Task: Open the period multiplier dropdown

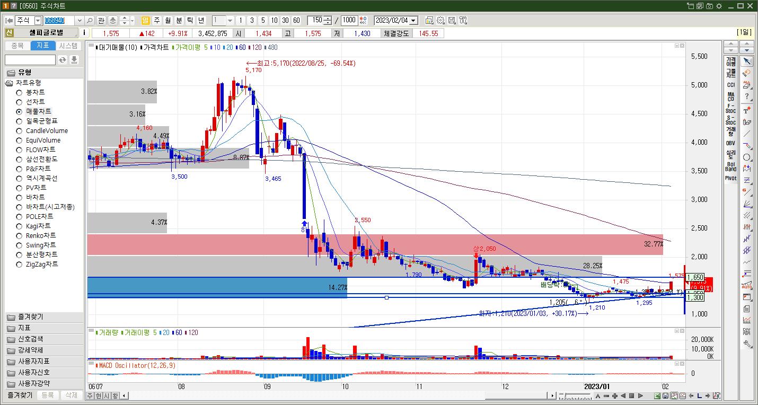Action: (x=230, y=20)
